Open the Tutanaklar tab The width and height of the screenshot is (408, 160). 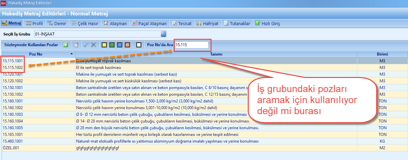pos(237,23)
